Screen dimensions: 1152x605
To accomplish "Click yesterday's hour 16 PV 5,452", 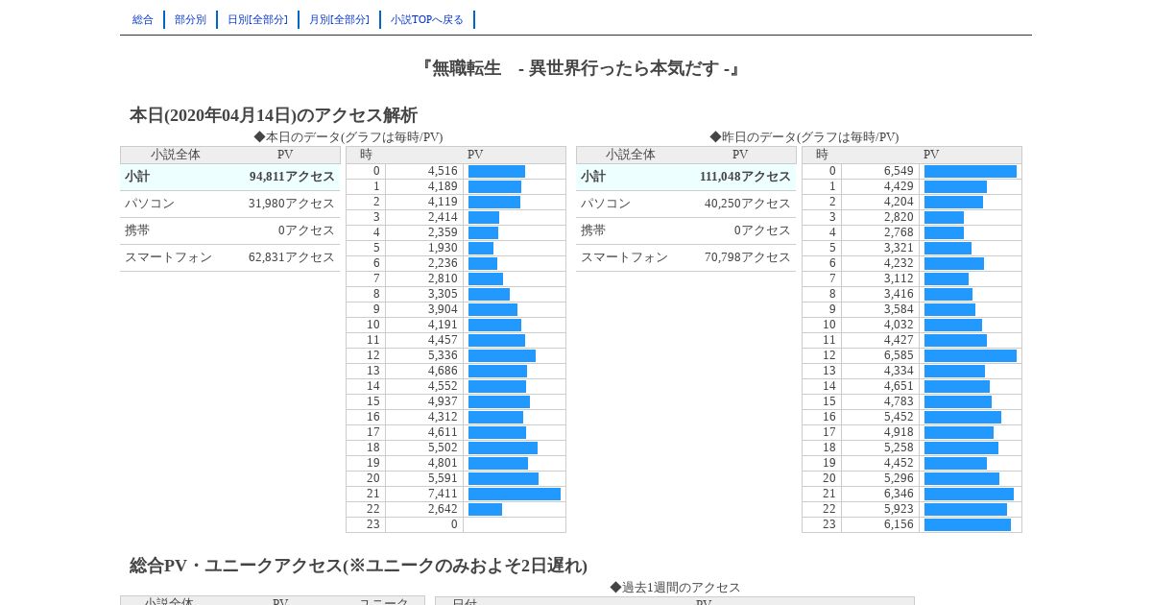I will [899, 417].
